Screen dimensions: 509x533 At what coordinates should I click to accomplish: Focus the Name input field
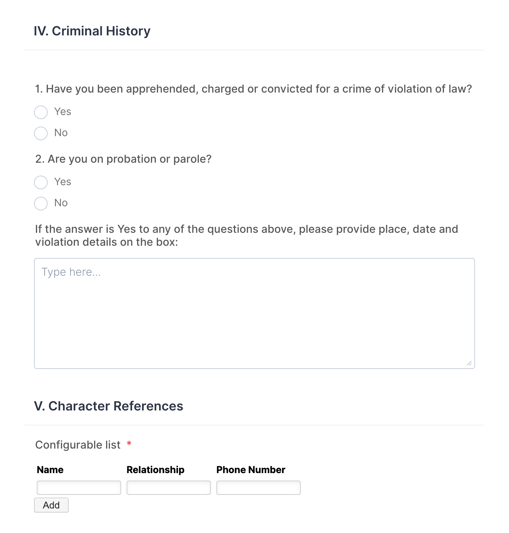[79, 488]
